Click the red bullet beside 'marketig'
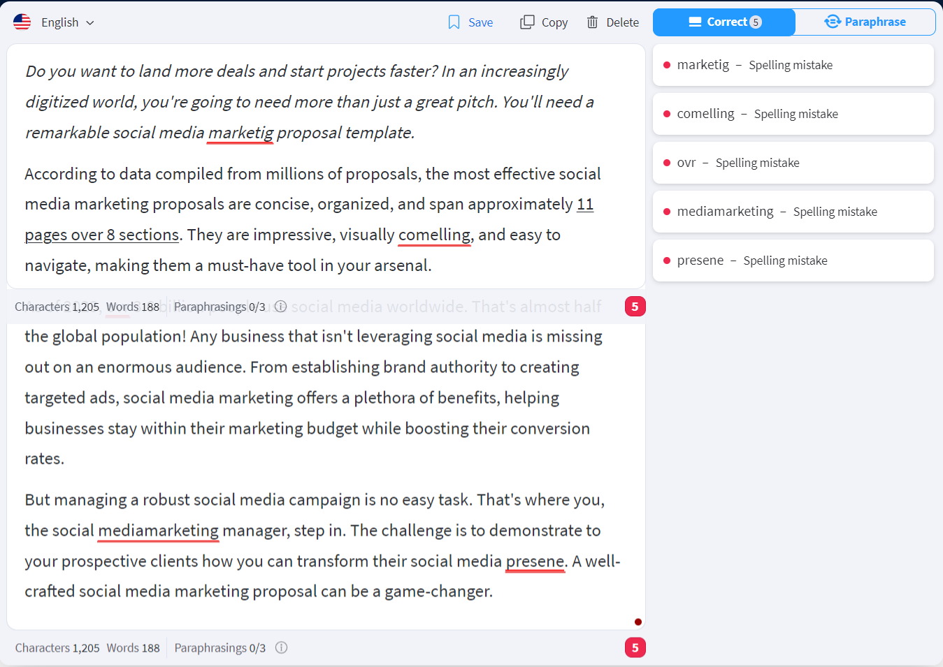 (x=667, y=65)
